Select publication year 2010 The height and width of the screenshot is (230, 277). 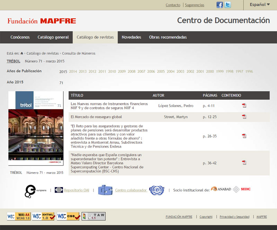point(112,71)
